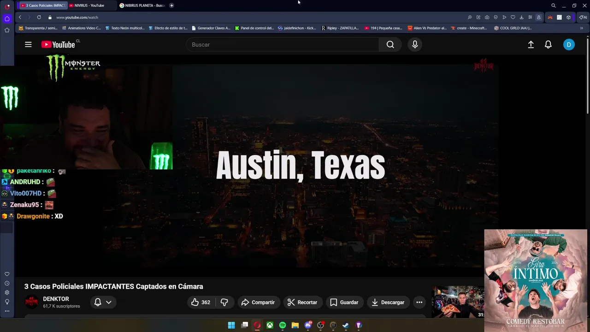Open Easy Setup sliders icon
Screen dimensions: 590x332
tap(530, 18)
